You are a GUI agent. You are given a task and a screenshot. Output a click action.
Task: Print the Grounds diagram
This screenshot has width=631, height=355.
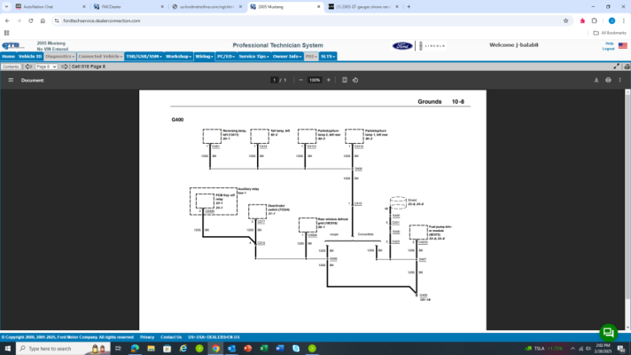tap(608, 80)
